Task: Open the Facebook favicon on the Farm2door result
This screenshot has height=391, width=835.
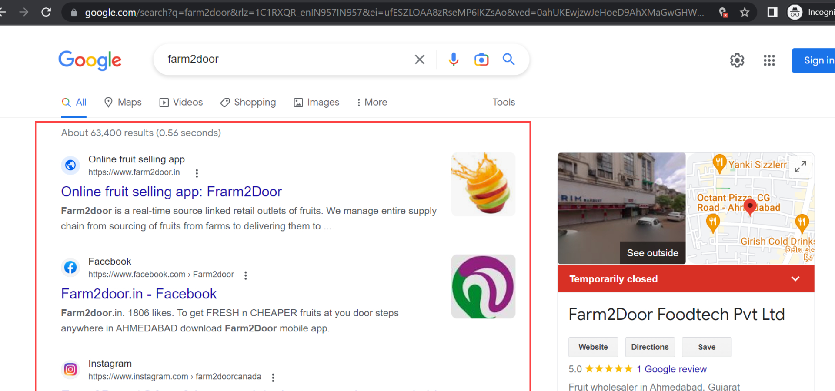Action: [70, 268]
